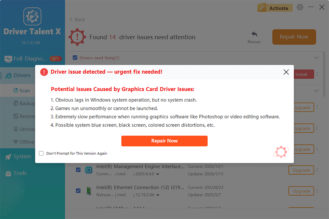Click the Backup icon in the sidebar
Image resolution: width=329 pixels, height=219 pixels.
pos(16,103)
